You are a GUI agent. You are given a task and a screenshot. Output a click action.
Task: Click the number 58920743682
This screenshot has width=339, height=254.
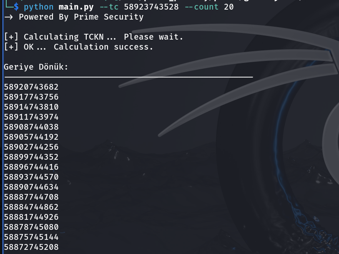(x=31, y=87)
